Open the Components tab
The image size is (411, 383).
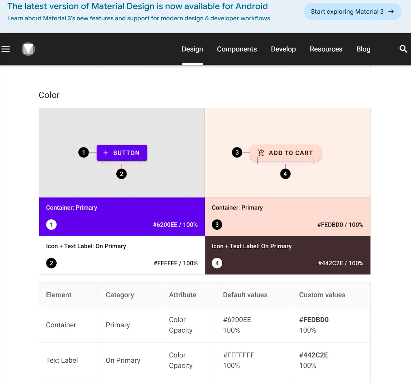coord(237,49)
